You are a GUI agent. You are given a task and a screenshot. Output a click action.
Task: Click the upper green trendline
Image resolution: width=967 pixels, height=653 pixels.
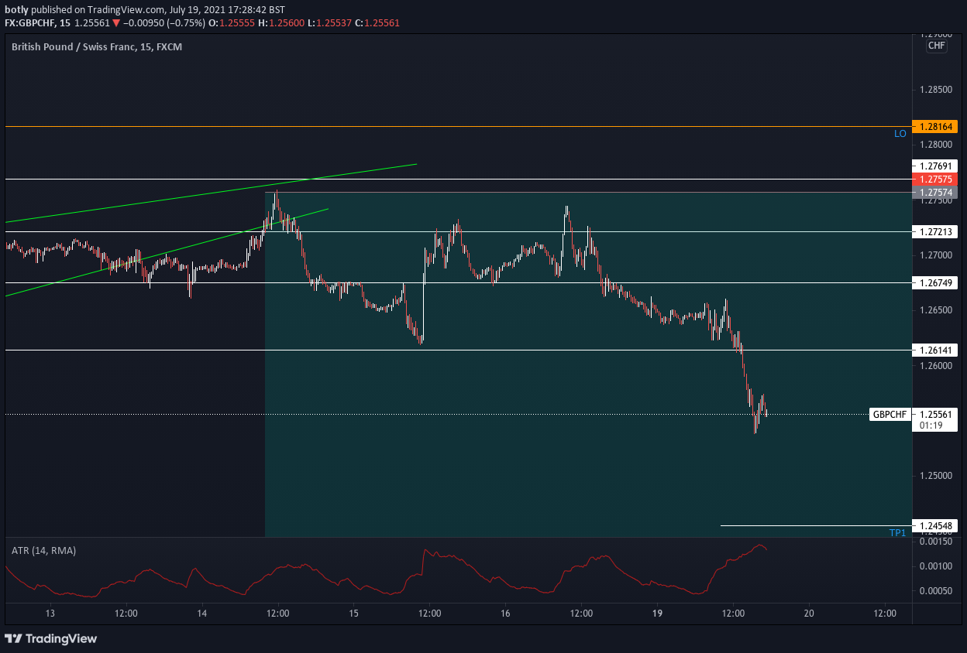pyautogui.click(x=211, y=193)
